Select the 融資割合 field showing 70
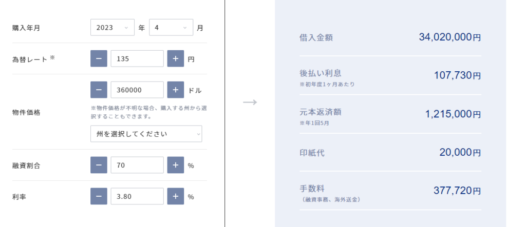The image size is (526, 227). click(137, 165)
